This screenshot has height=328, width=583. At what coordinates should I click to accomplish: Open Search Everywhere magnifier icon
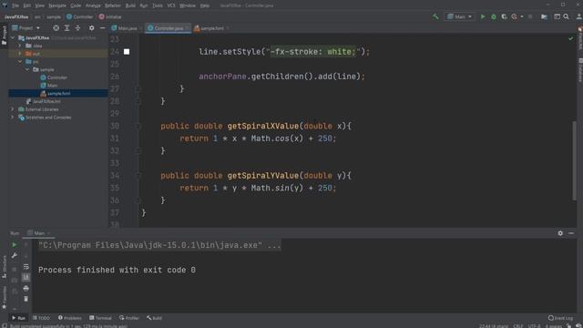566,16
